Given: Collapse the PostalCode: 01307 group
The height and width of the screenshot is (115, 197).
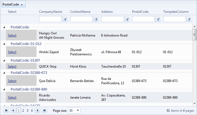Looking at the screenshot, I should pos(4,60).
